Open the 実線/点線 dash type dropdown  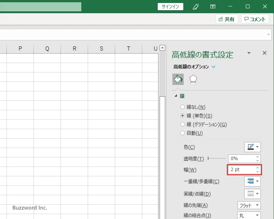coord(252,194)
